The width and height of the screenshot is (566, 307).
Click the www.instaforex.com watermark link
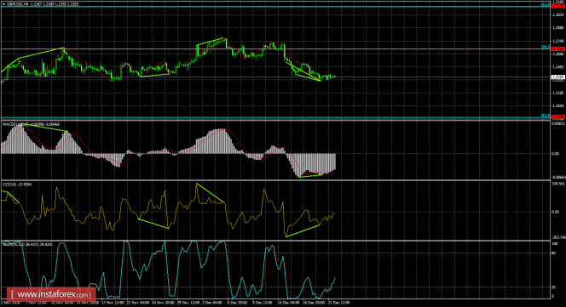pos(52,295)
